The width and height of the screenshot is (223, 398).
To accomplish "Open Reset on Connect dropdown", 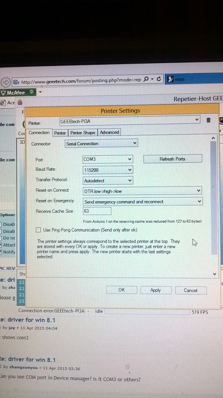I will click(x=142, y=191).
